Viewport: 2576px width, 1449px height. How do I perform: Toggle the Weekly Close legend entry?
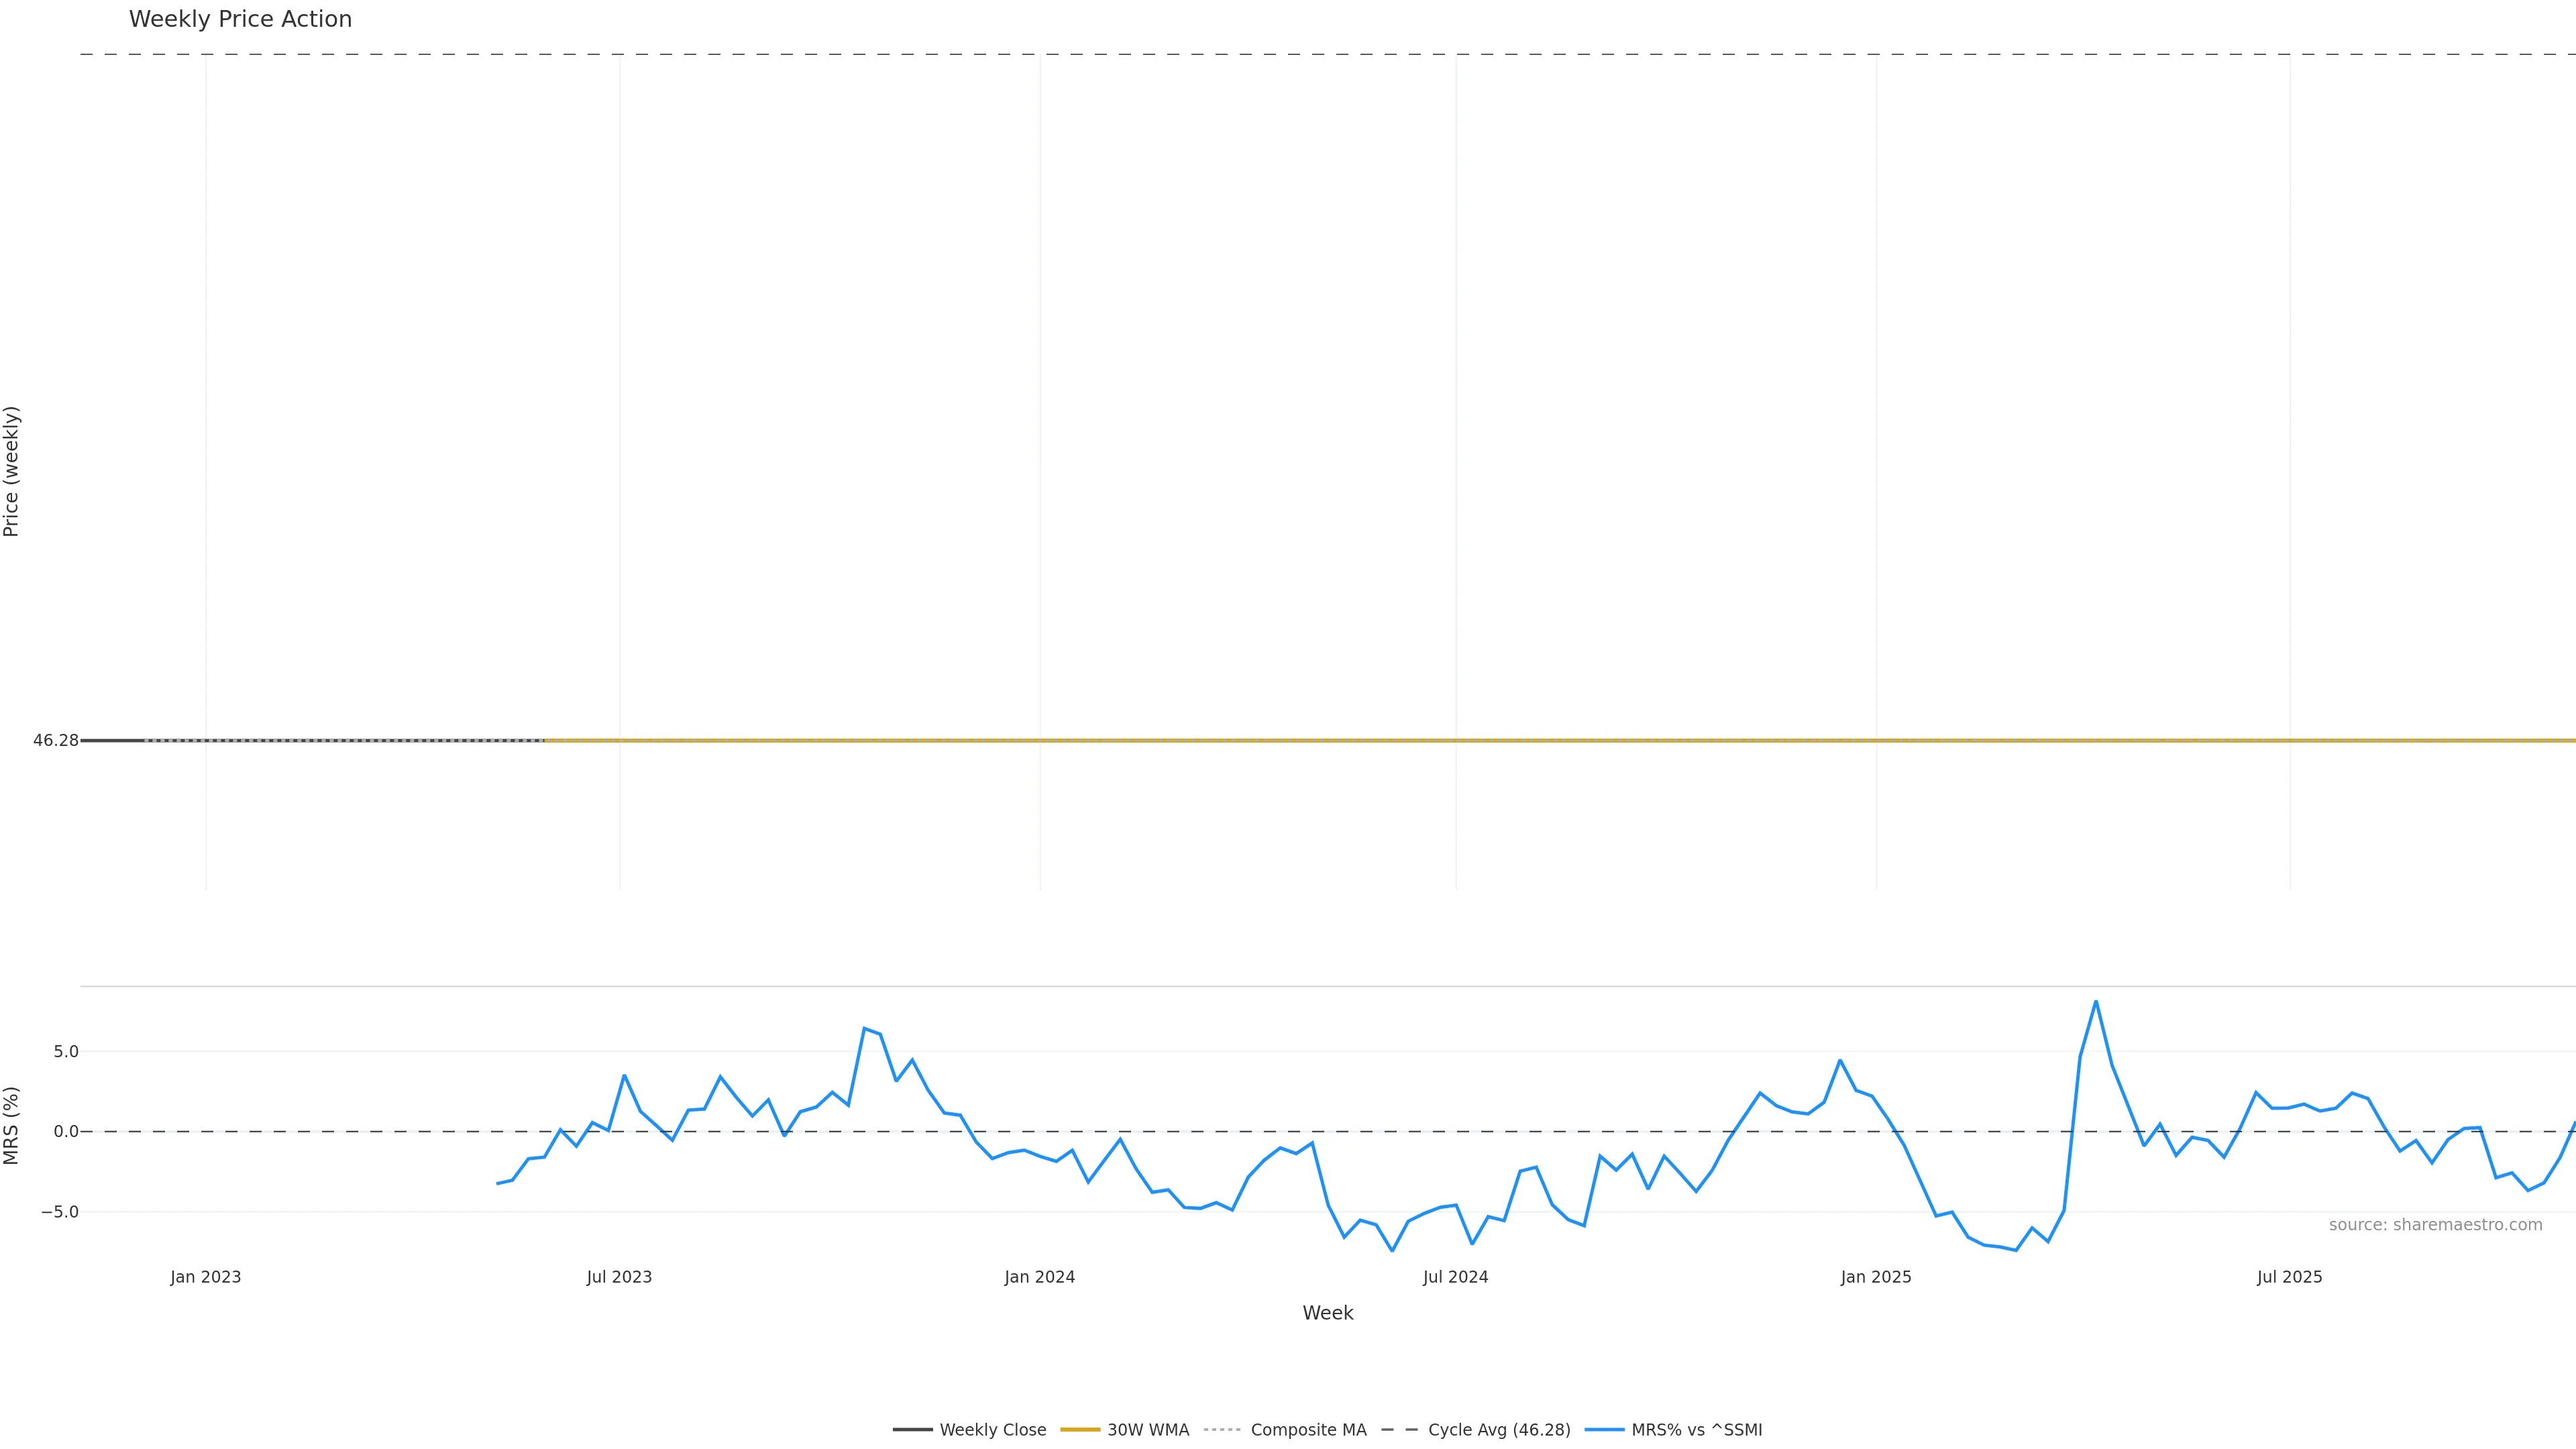[992, 1430]
